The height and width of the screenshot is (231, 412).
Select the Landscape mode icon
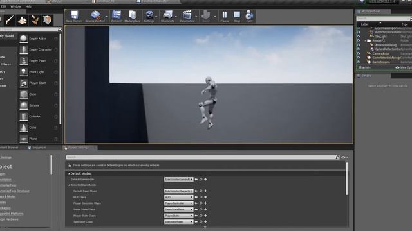coord(23,20)
